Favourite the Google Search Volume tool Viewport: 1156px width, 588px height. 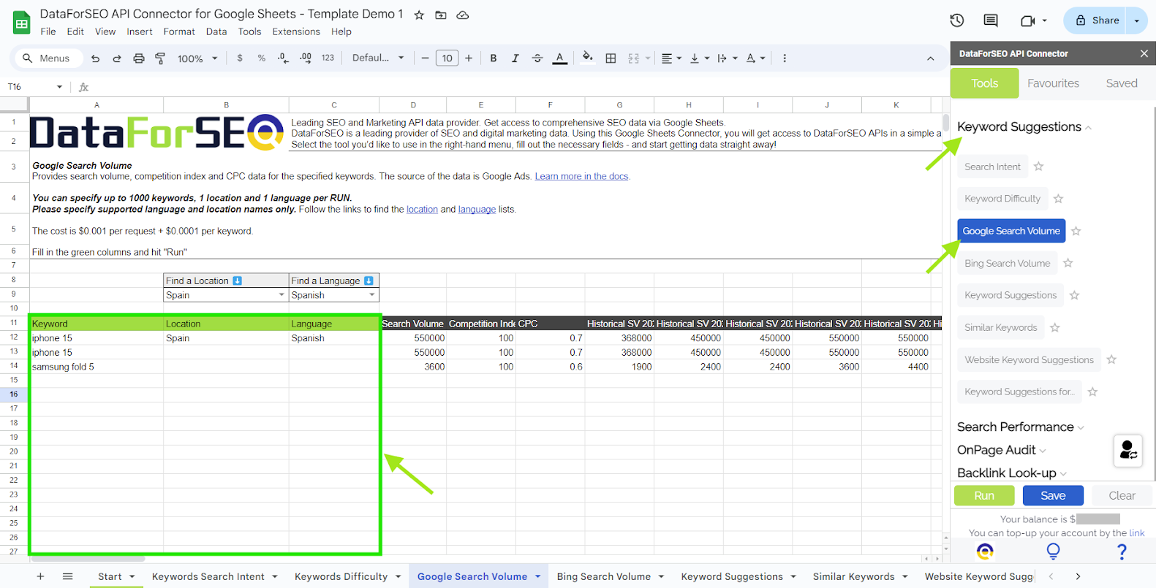pyautogui.click(x=1076, y=231)
